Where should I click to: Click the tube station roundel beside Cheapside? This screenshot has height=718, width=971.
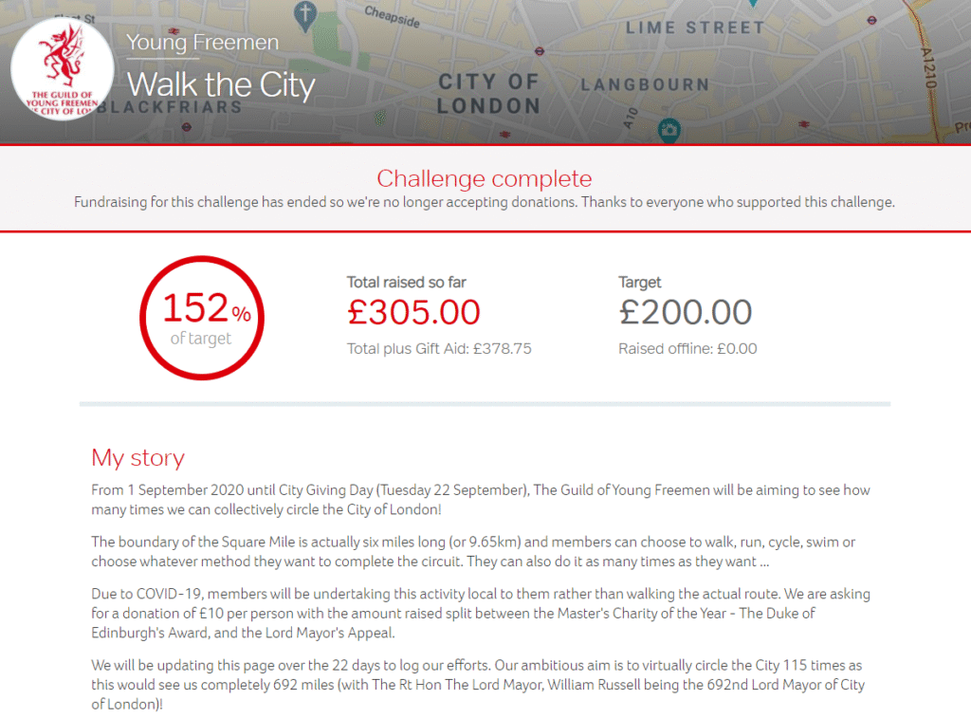pyautogui.click(x=539, y=51)
